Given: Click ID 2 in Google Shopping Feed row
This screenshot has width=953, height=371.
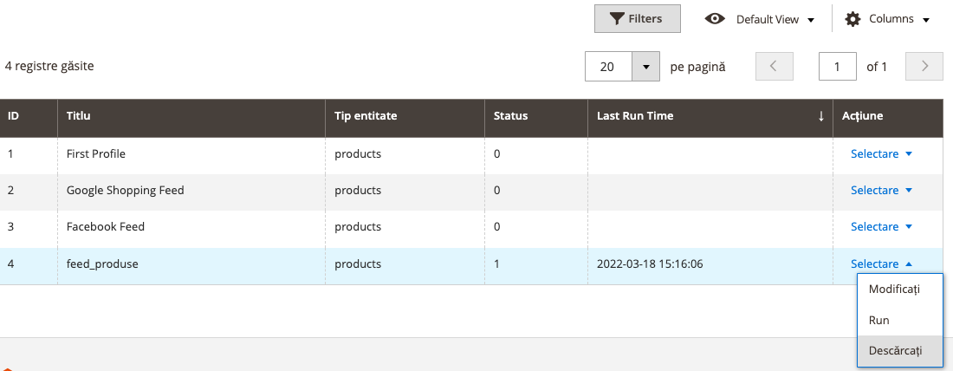Looking at the screenshot, I should pos(11,191).
